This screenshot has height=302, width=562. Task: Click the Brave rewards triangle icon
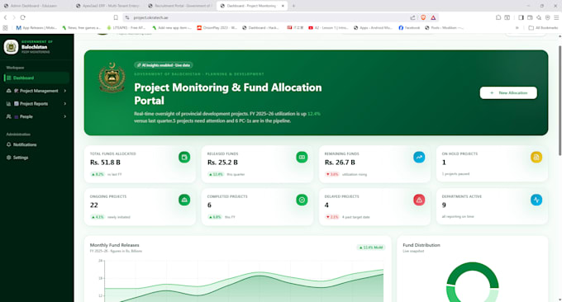[x=433, y=17]
